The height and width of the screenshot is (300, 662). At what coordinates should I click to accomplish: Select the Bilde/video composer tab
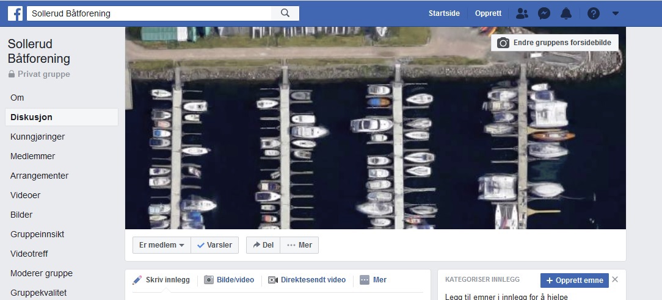(x=229, y=280)
